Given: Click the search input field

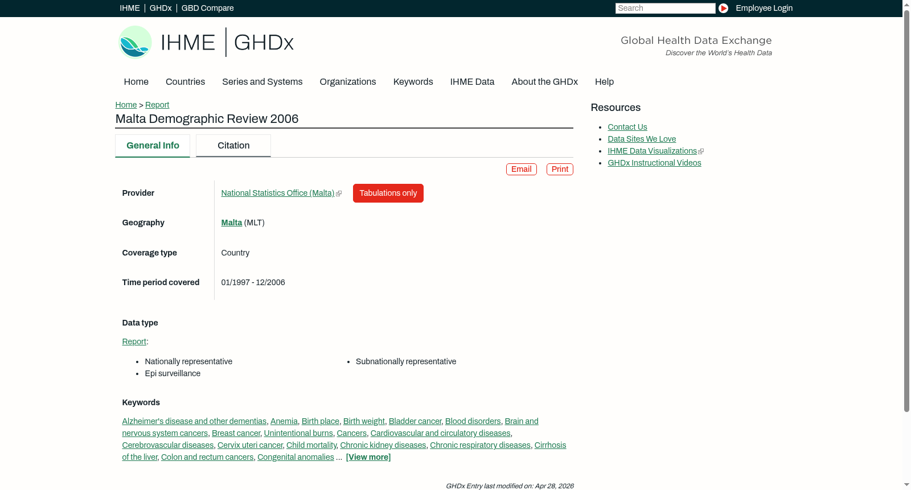Looking at the screenshot, I should (x=665, y=8).
